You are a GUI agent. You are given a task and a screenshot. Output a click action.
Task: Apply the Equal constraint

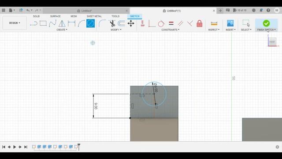(171, 23)
